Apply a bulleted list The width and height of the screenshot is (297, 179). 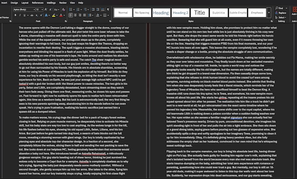coord(71,10)
